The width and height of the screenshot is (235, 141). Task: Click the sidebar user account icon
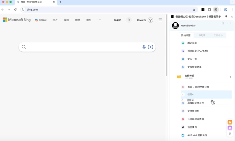(223, 23)
